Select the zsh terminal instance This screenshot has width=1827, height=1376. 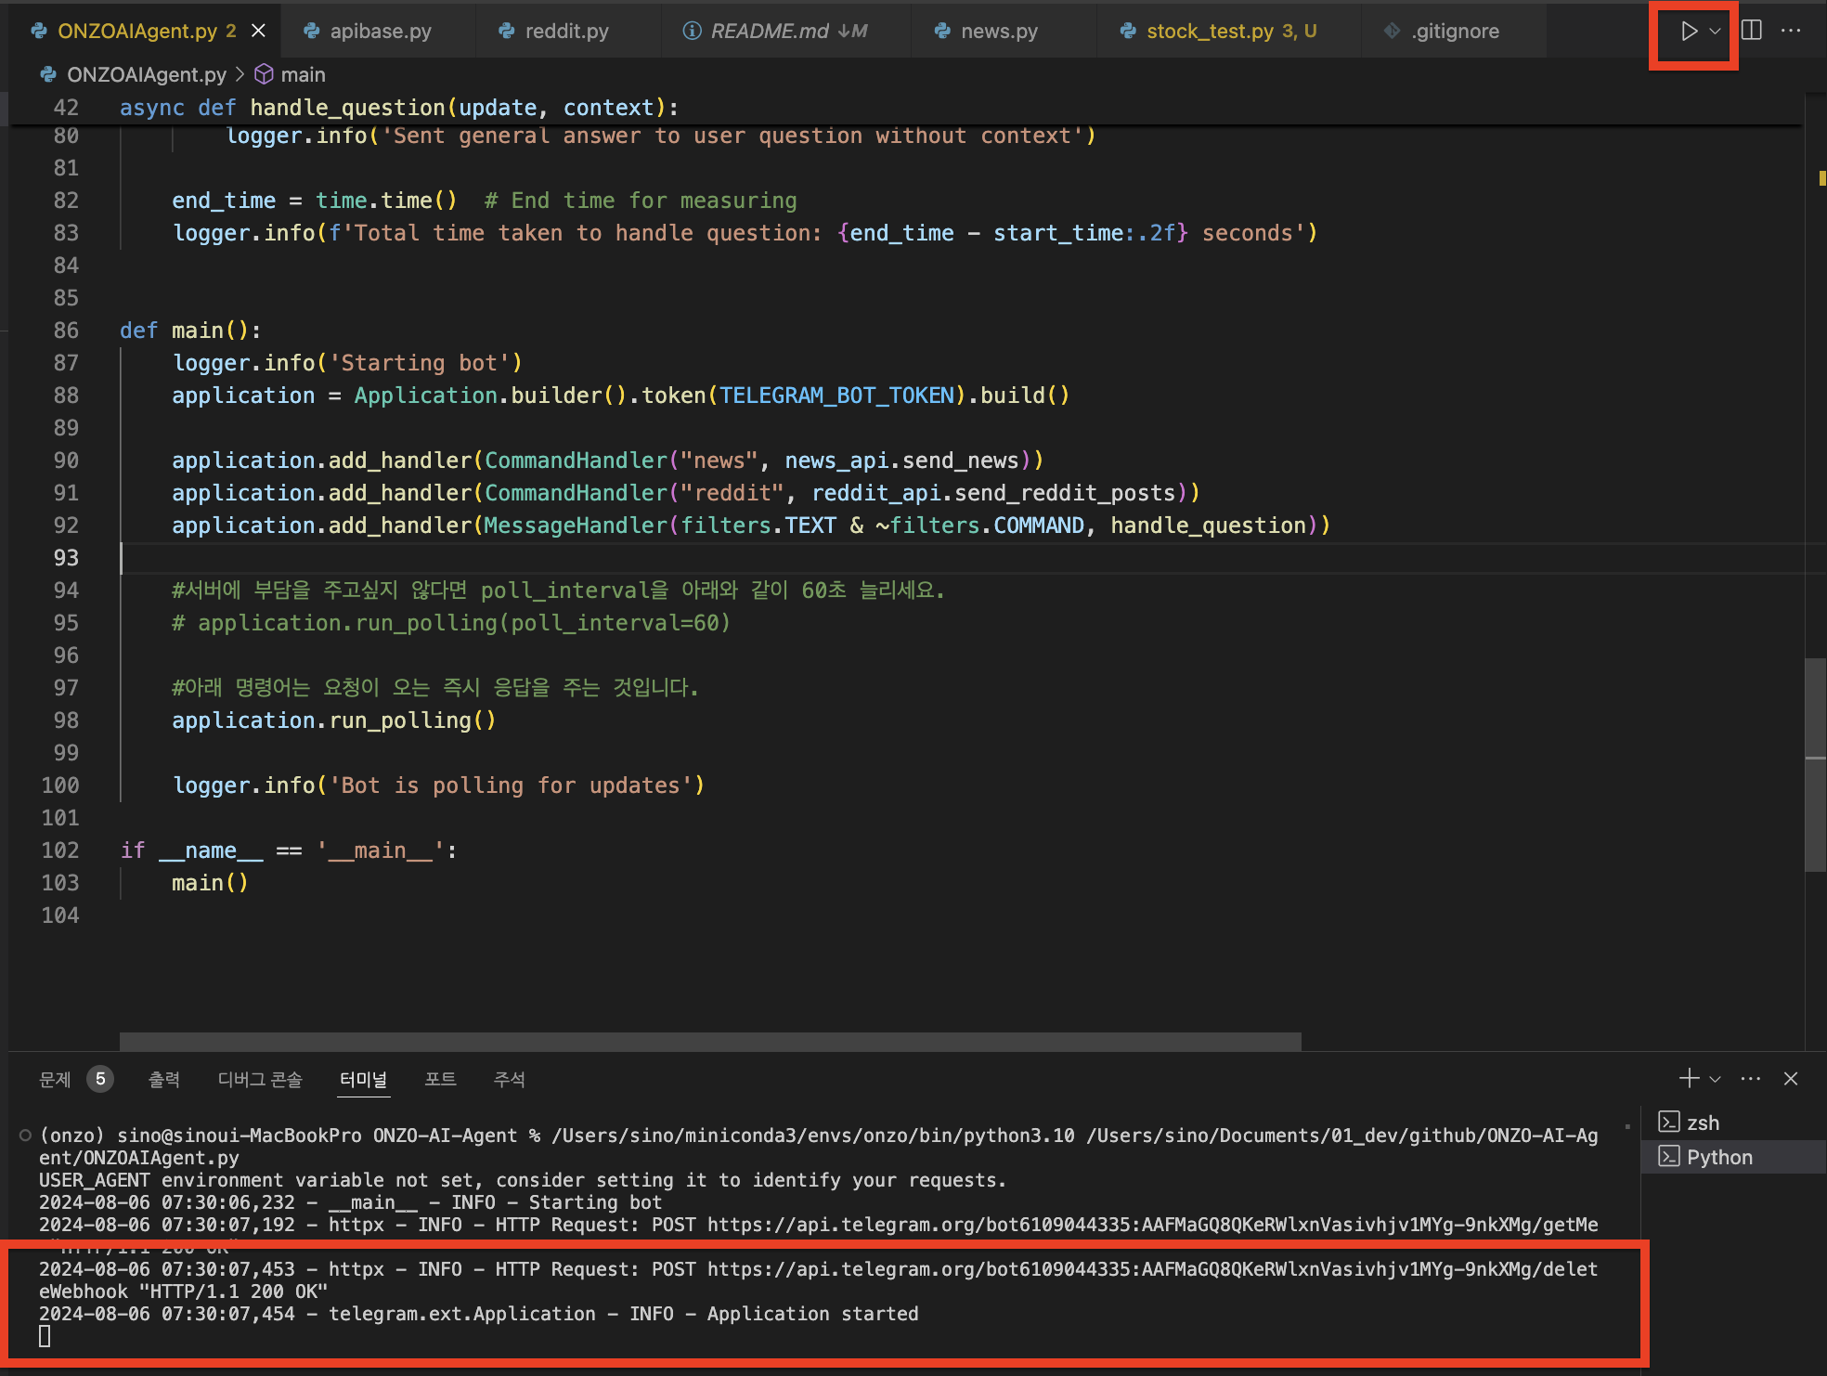tap(1703, 1123)
